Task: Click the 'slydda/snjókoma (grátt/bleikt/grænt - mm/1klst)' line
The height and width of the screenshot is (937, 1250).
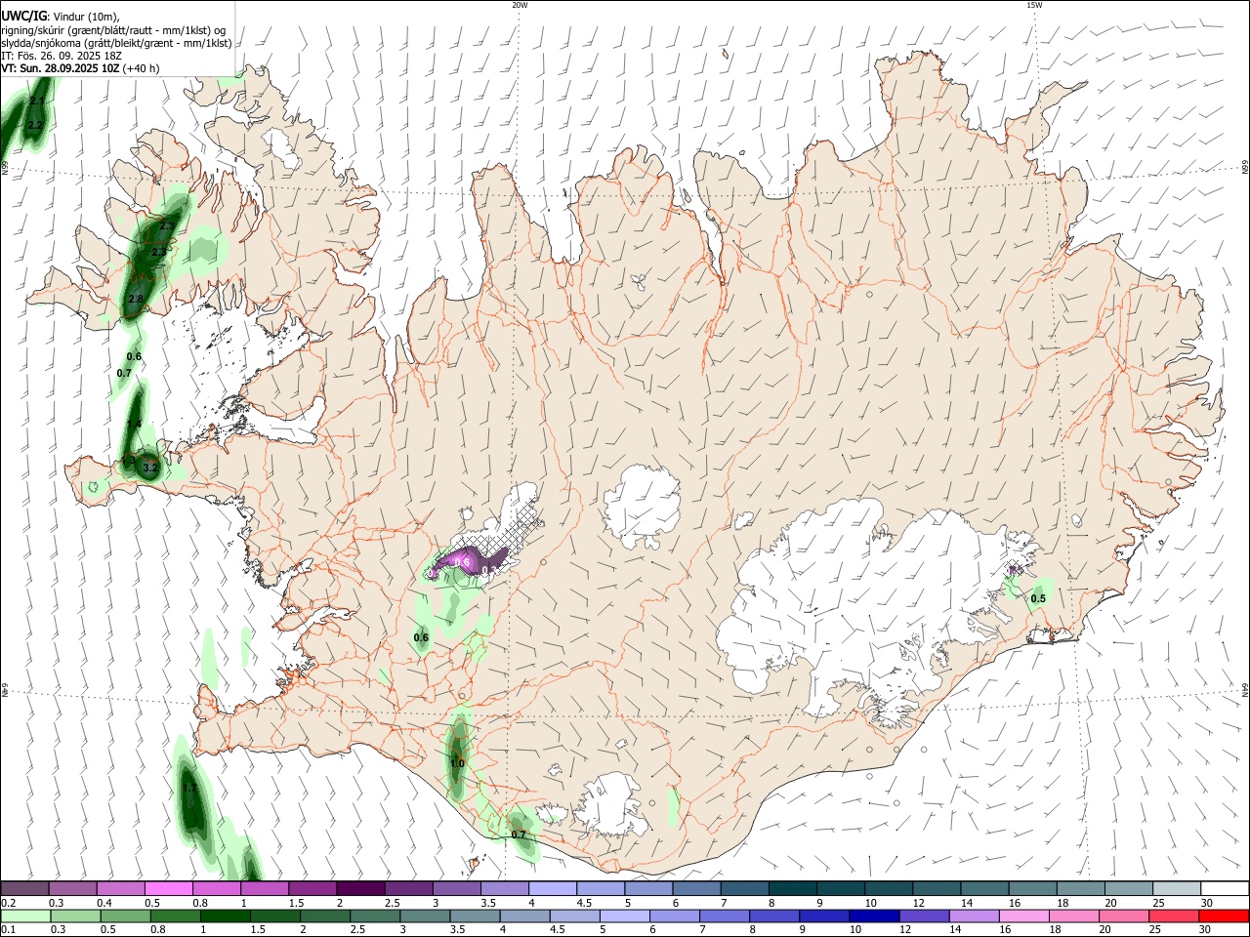Action: (116, 43)
